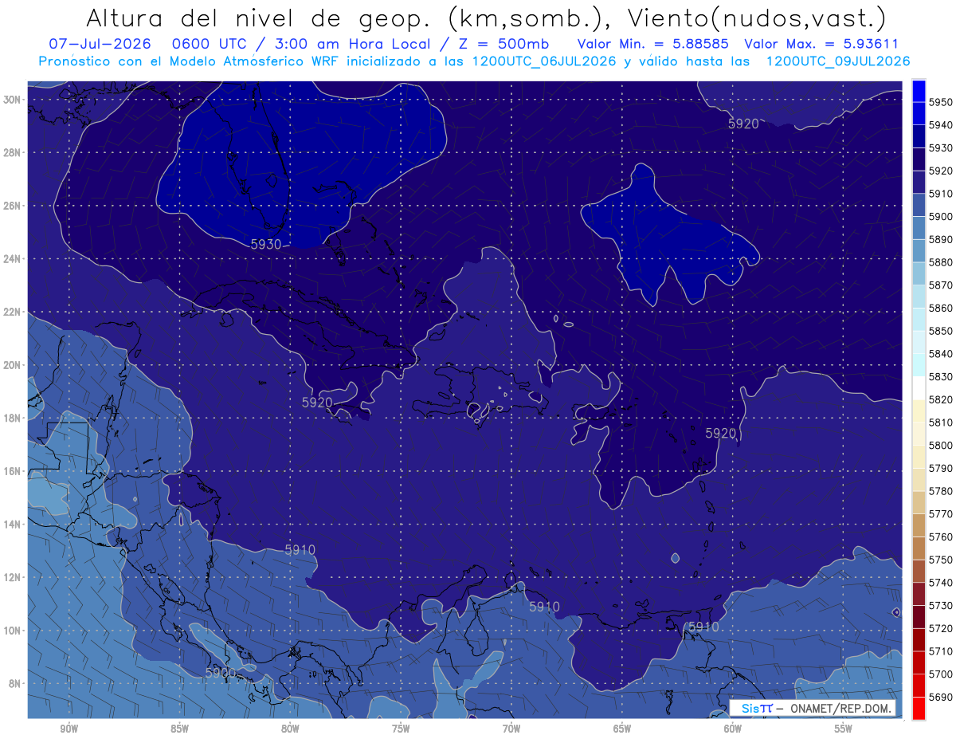Click the 5790 value on the color scale
Viewport: 956px width, 739px height.
941,468
